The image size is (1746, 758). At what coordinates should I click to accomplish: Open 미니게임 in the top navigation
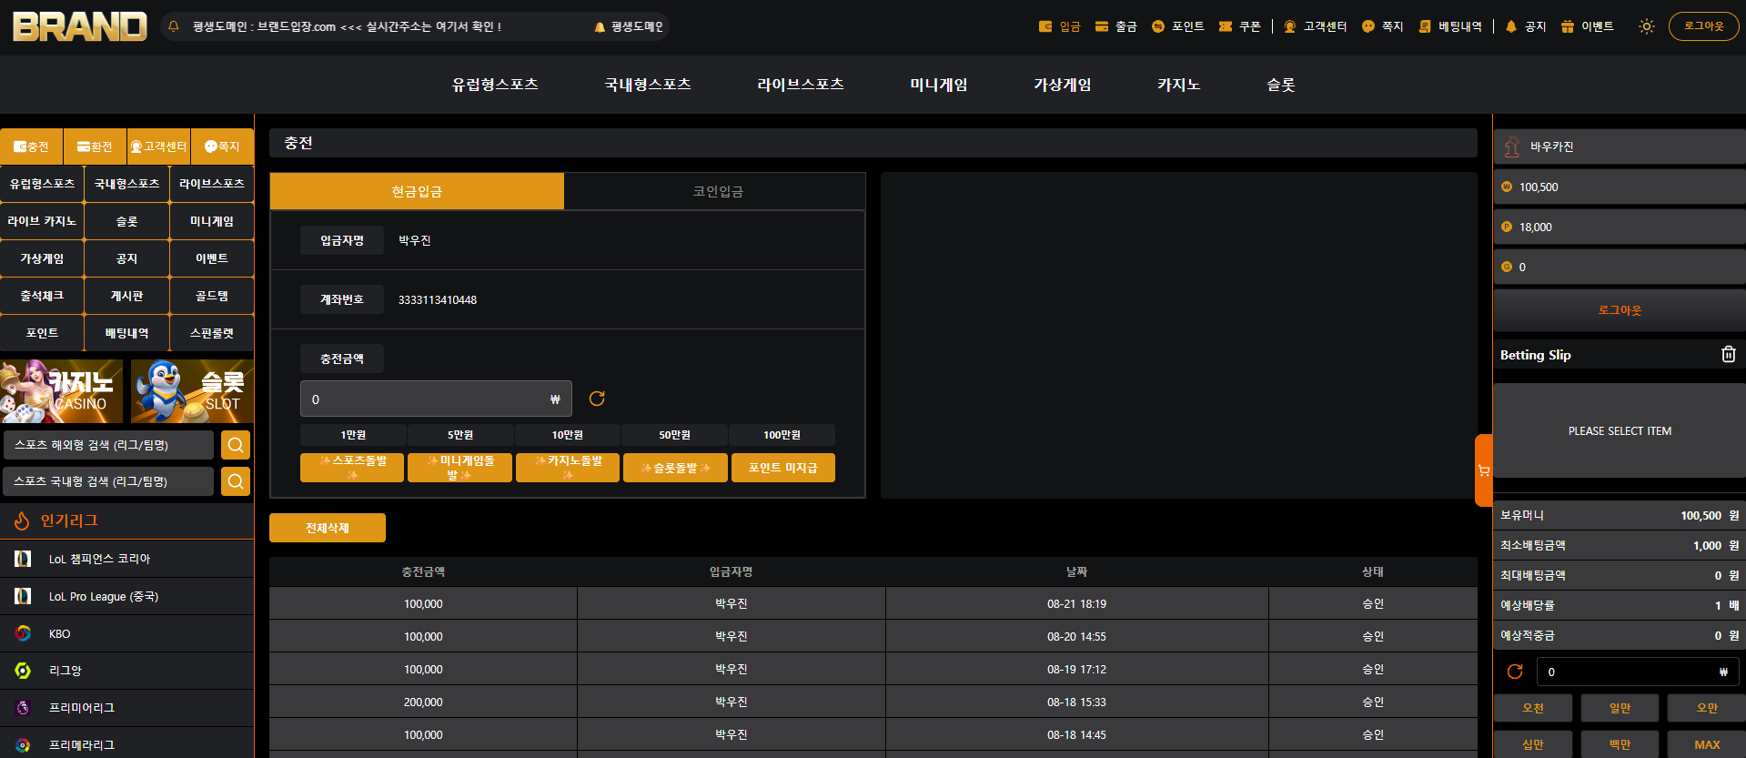[x=938, y=85]
